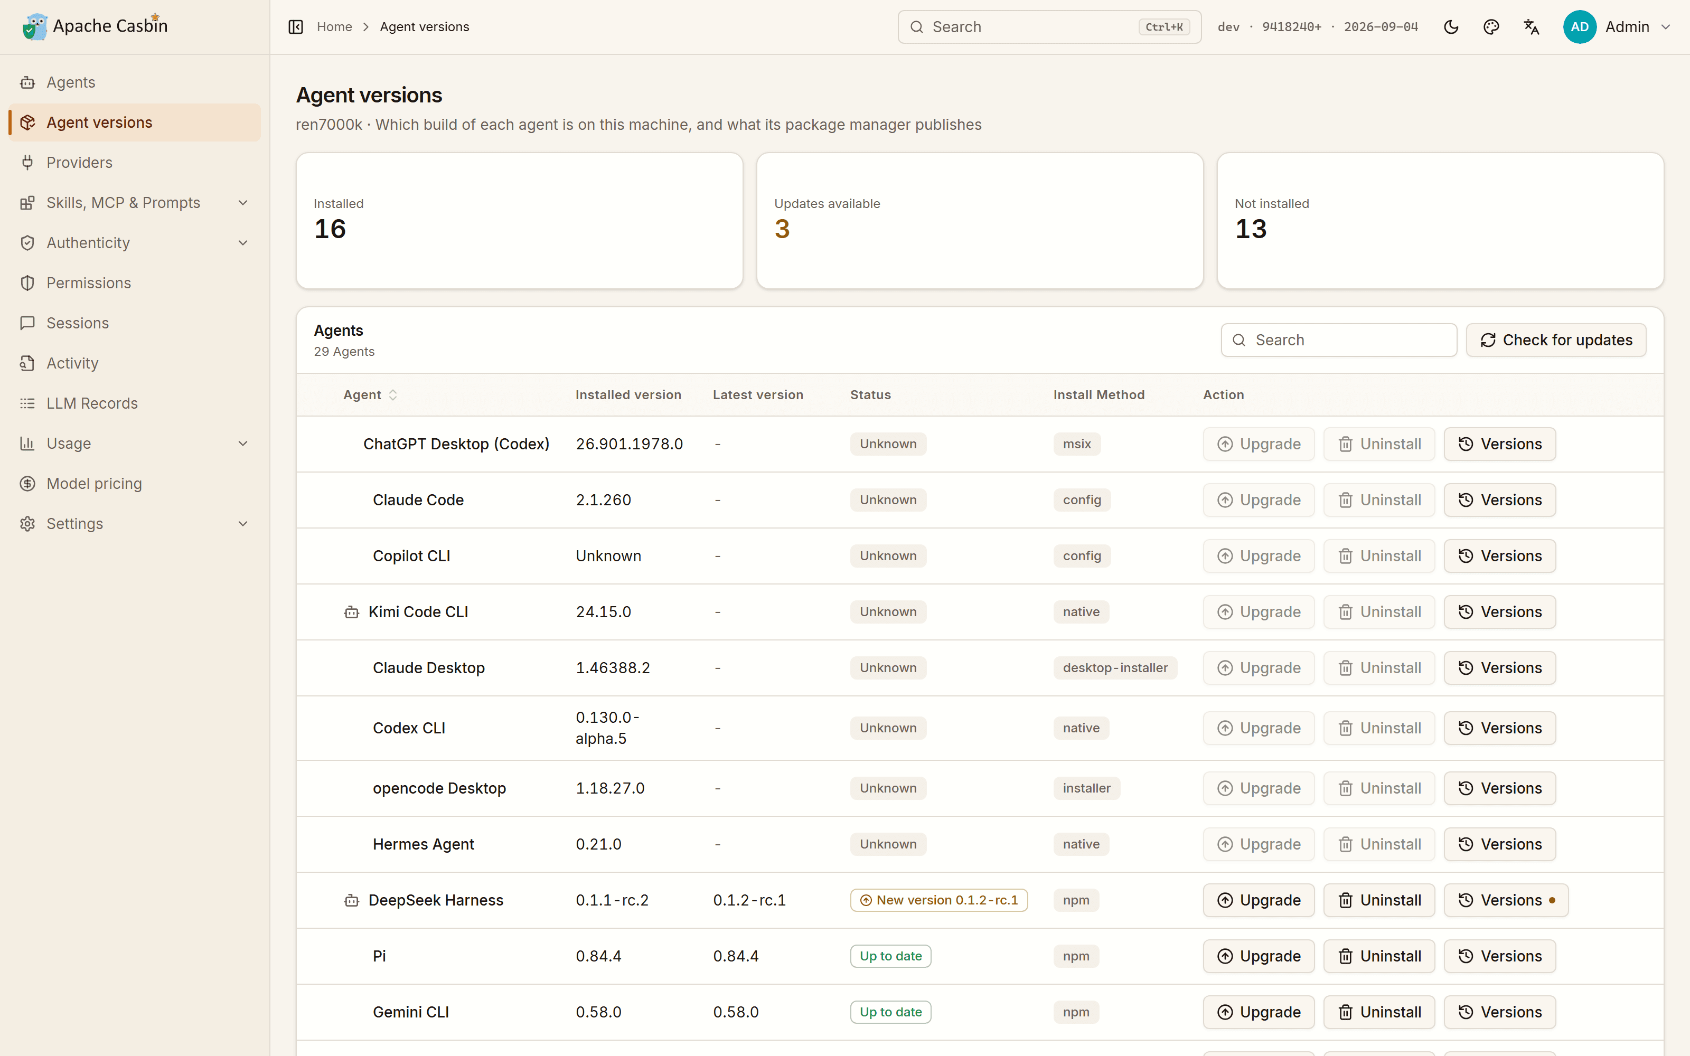Open Versions for Pi
This screenshot has height=1056, width=1690.
(1499, 956)
